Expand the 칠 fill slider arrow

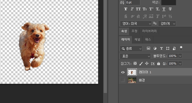click(180, 63)
